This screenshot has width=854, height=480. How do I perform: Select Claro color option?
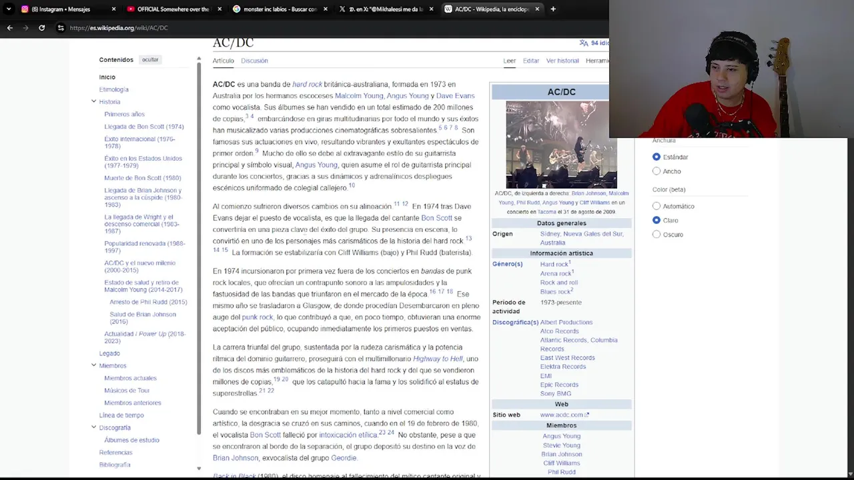click(657, 220)
